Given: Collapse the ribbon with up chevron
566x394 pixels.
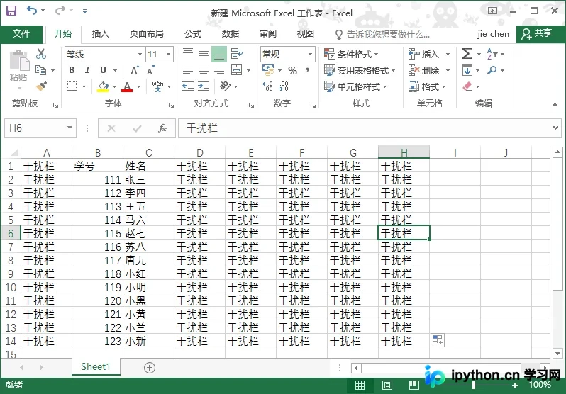Looking at the screenshot, I should coord(555,105).
